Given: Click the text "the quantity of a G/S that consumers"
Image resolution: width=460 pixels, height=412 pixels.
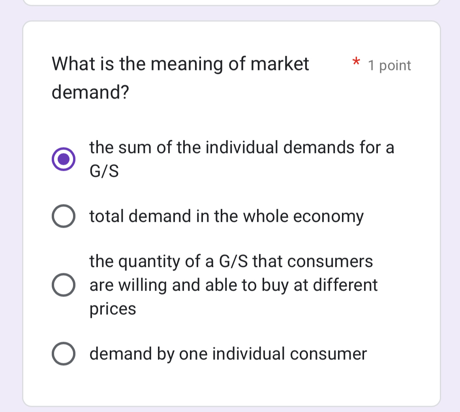Looking at the screenshot, I should click(231, 261).
